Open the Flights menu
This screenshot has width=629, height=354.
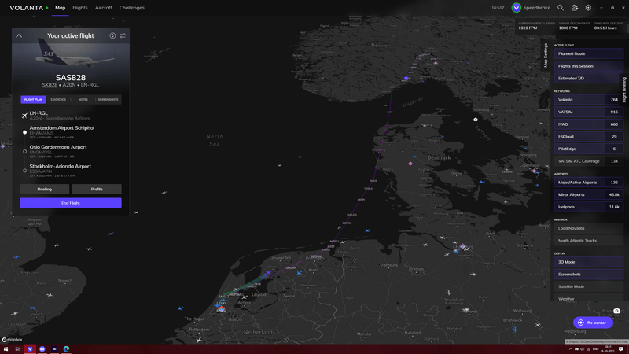[x=80, y=8]
